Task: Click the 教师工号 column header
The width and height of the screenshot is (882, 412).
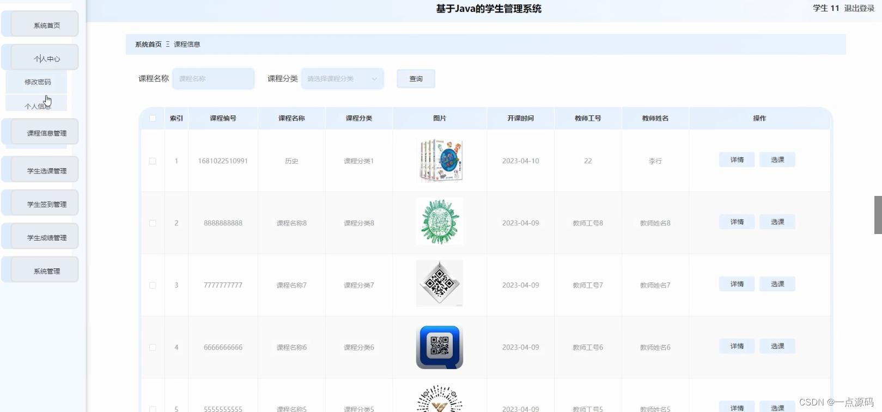Action: click(x=588, y=118)
